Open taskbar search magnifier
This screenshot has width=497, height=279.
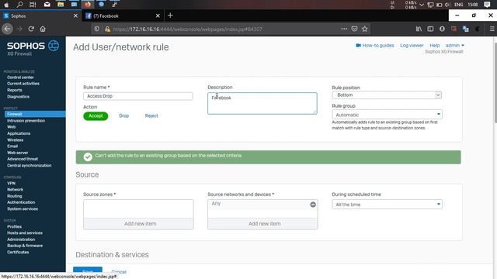[x=19, y=5]
